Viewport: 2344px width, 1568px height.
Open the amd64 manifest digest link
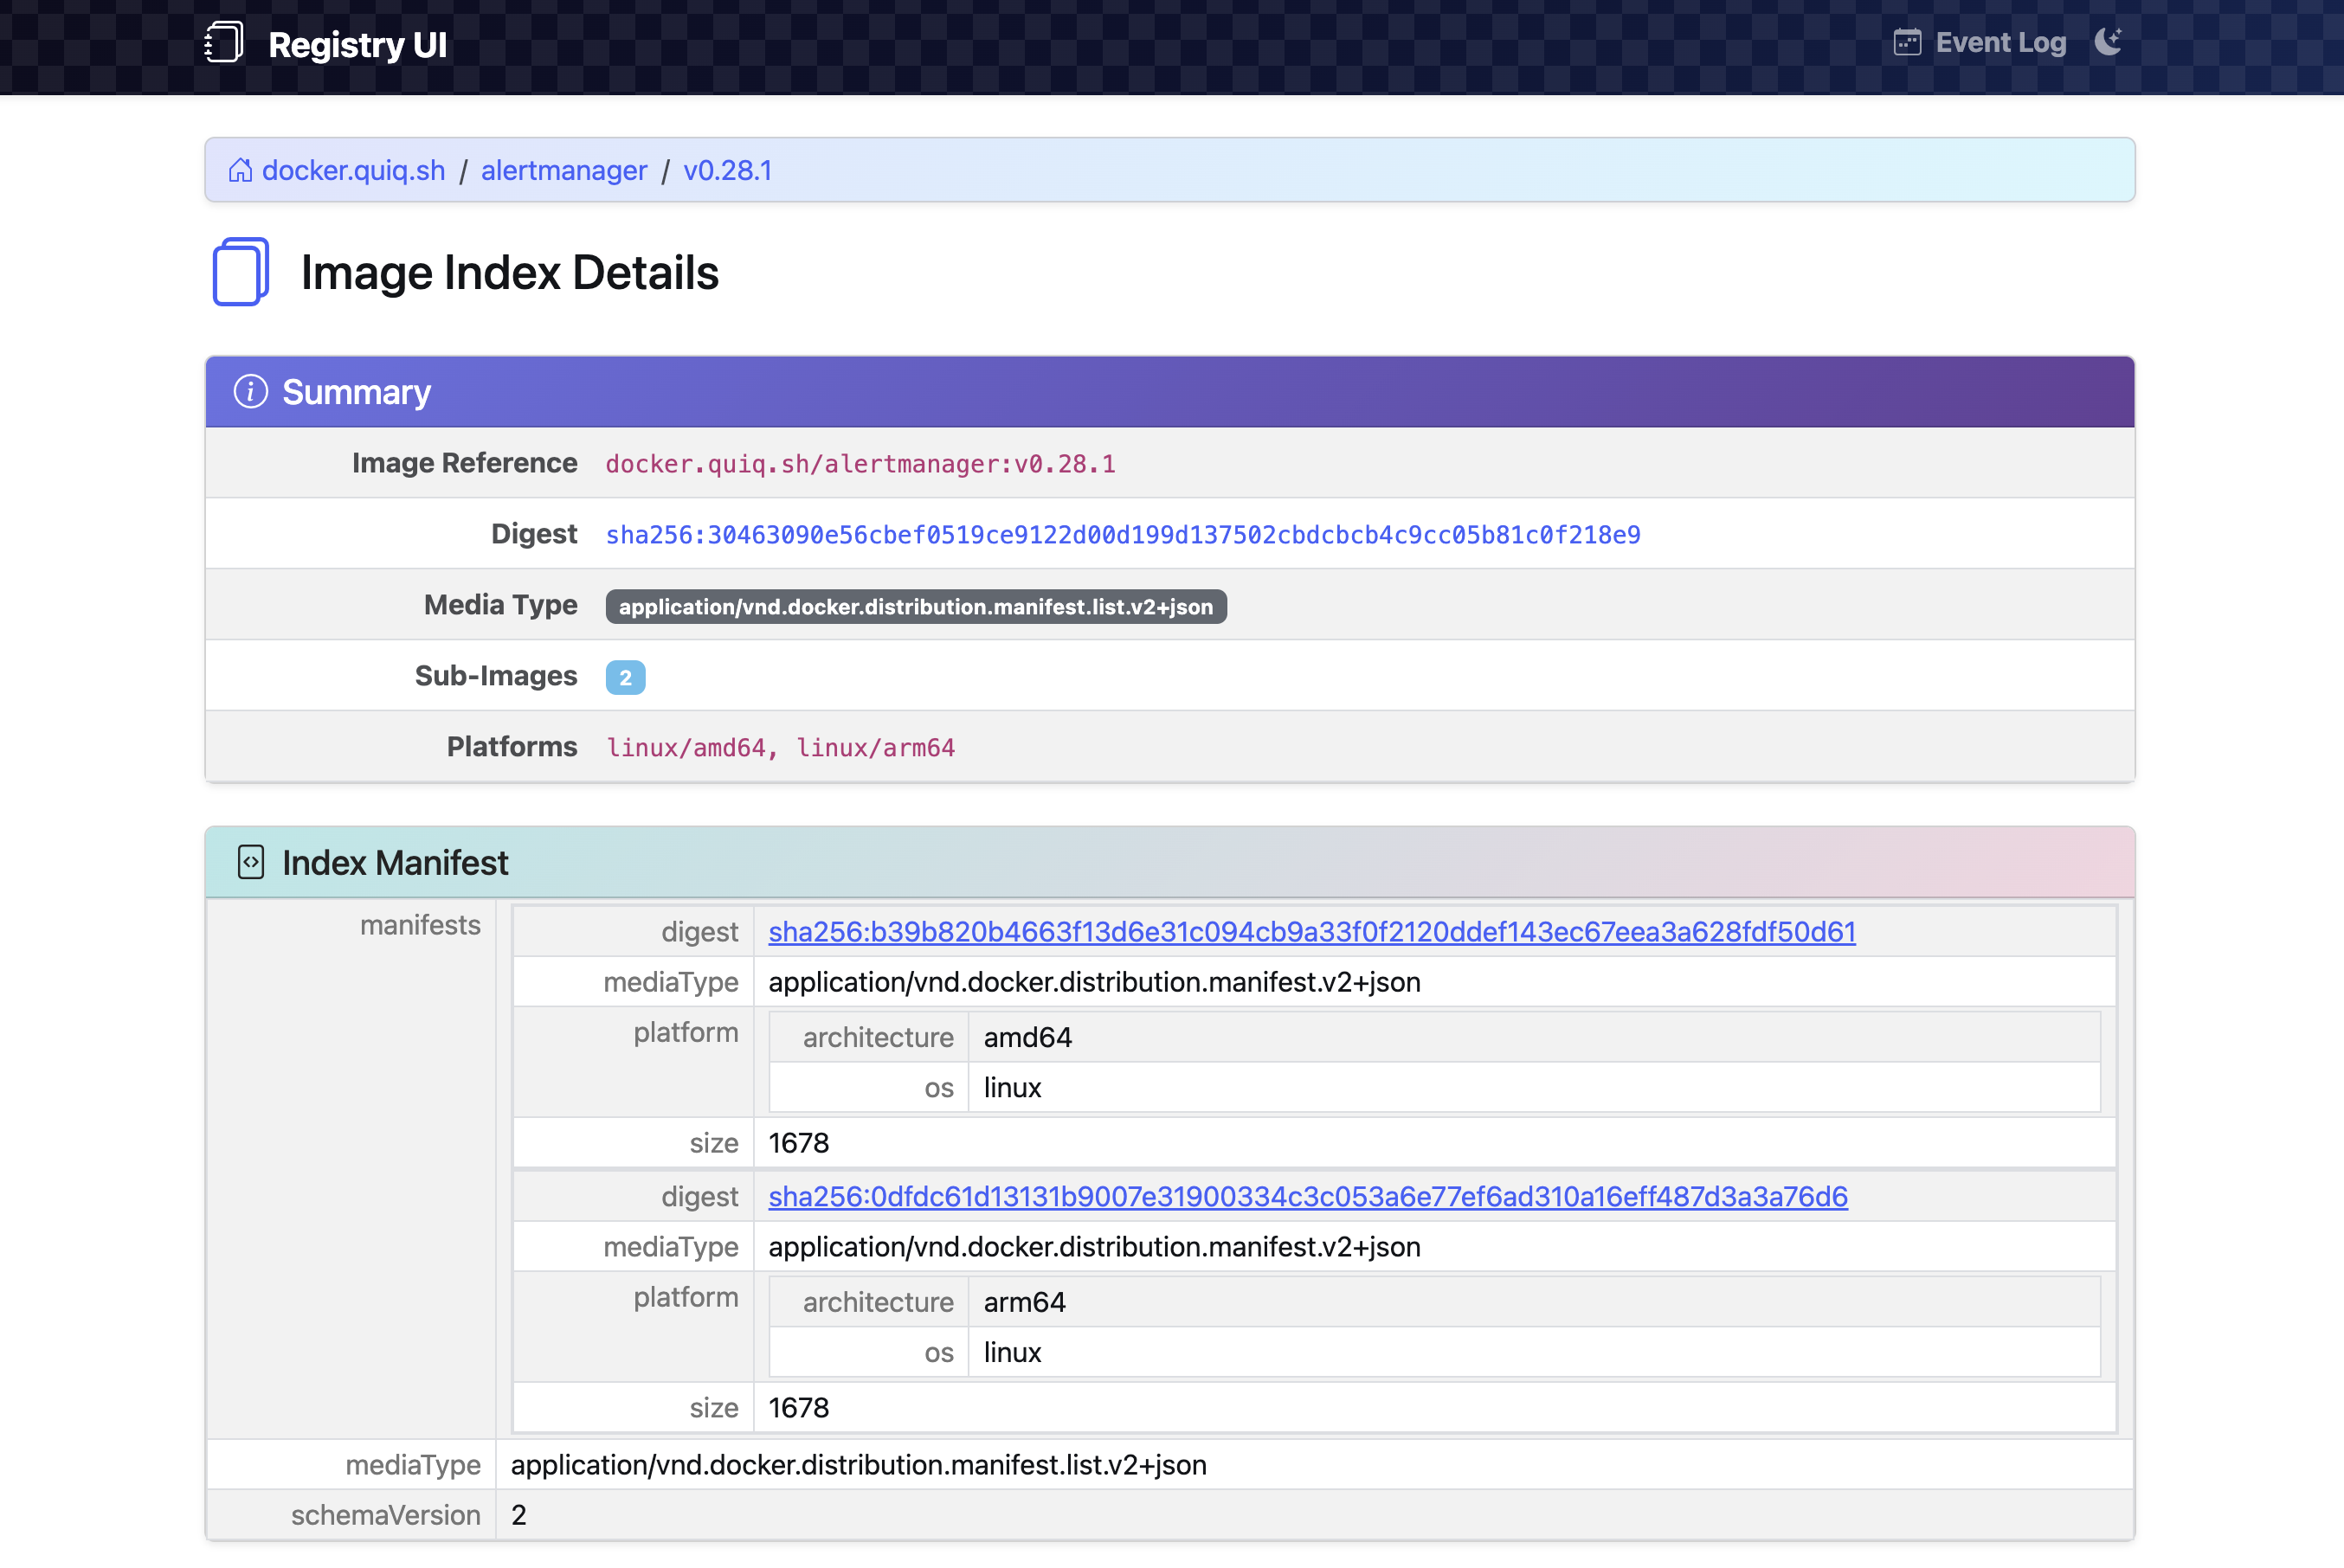[x=1311, y=931]
